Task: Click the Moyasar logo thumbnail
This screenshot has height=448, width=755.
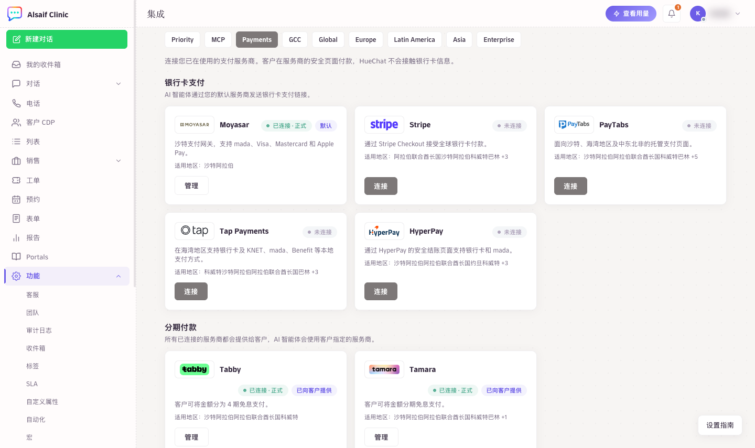Action: click(x=195, y=125)
